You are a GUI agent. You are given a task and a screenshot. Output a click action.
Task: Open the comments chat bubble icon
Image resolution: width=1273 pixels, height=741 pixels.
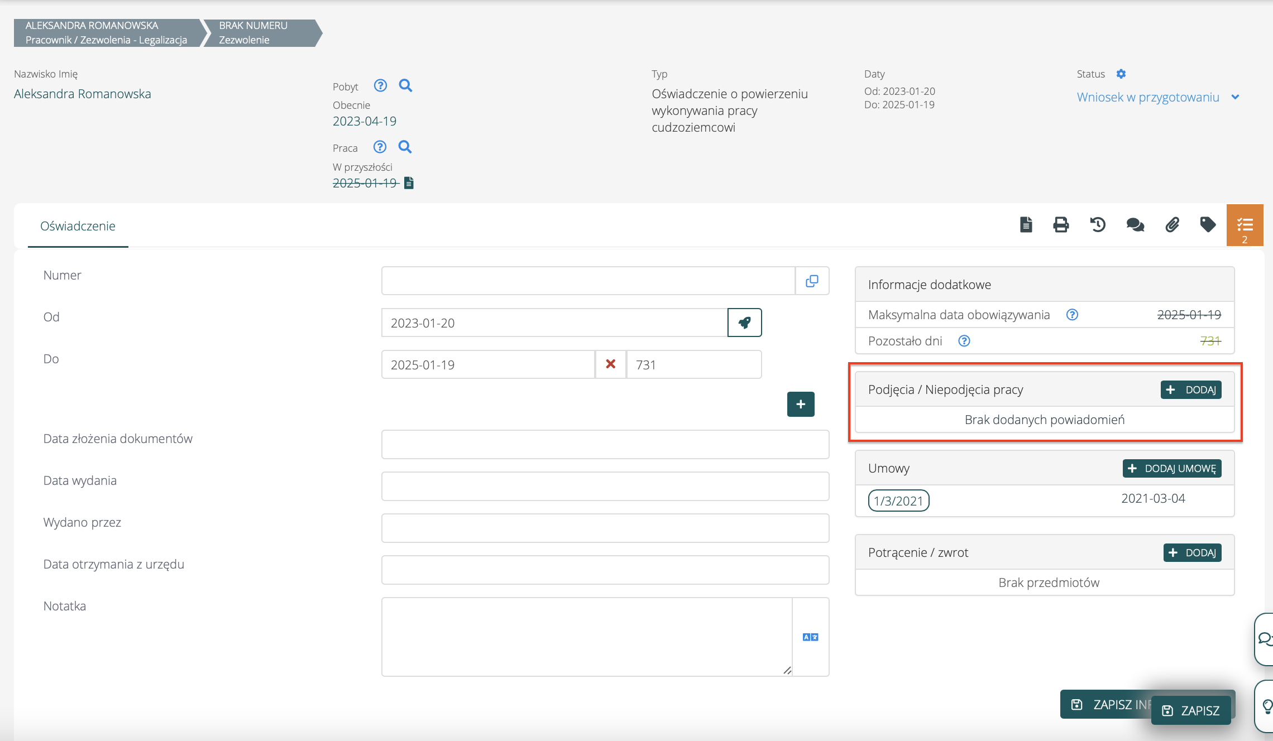click(1135, 225)
